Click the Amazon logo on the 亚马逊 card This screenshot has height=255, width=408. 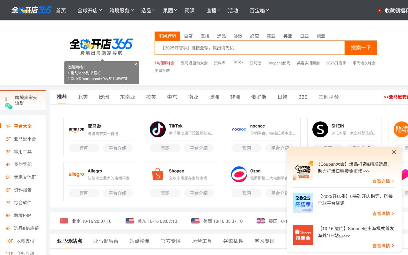[x=76, y=129]
